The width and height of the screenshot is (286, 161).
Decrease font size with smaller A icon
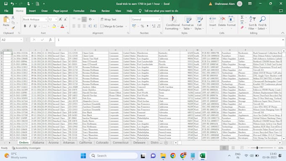(x=65, y=19)
